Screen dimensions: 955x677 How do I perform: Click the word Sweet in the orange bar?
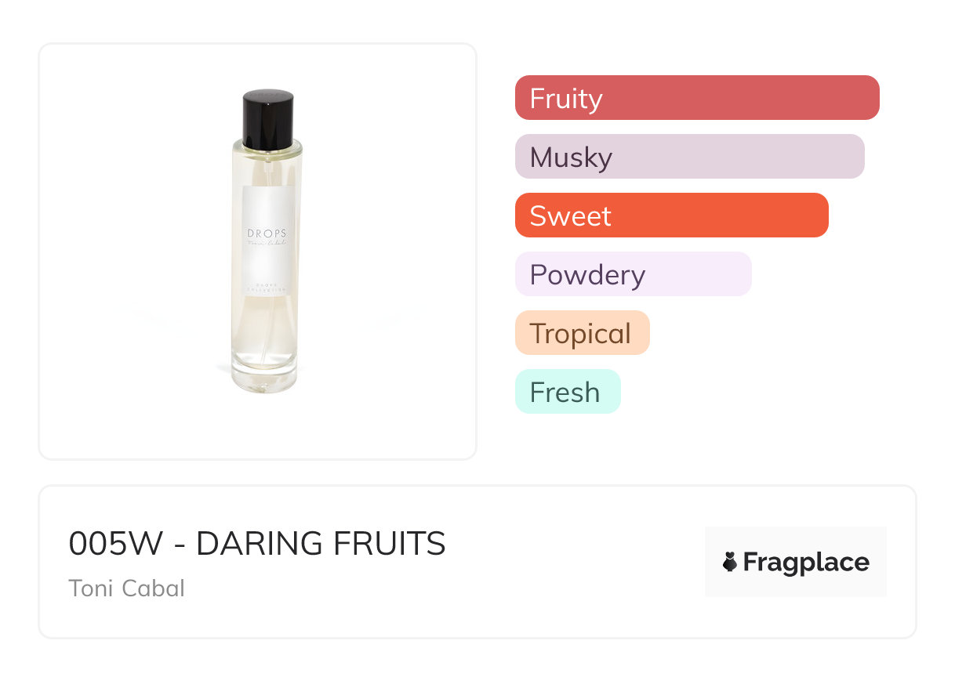click(570, 216)
